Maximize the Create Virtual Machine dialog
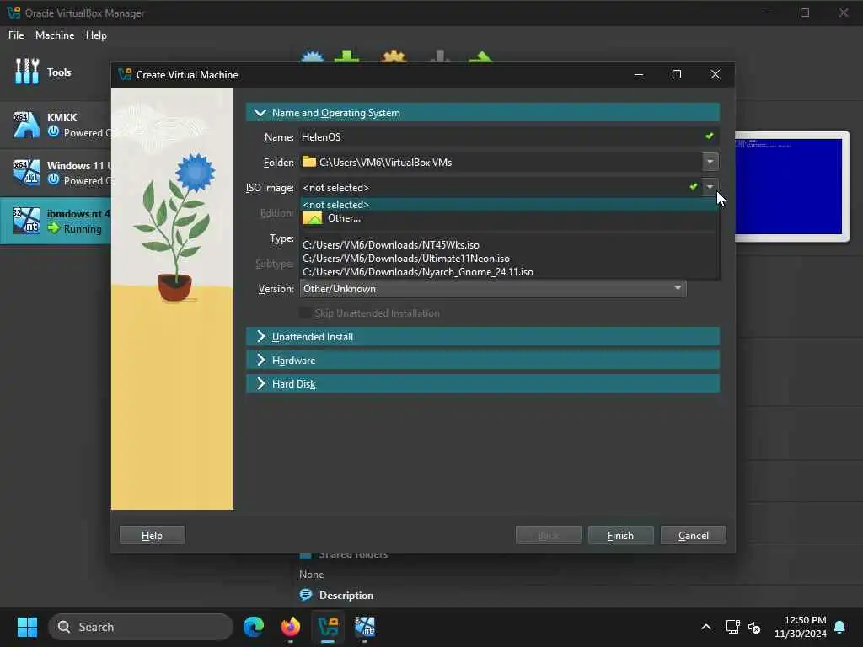This screenshot has height=647, width=863. 677,74
